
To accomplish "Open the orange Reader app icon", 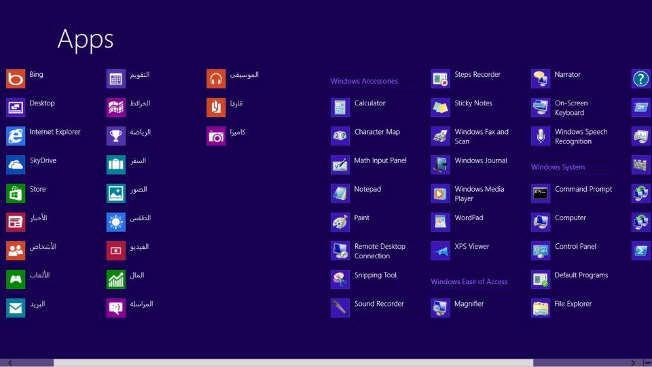I will [x=216, y=107].
